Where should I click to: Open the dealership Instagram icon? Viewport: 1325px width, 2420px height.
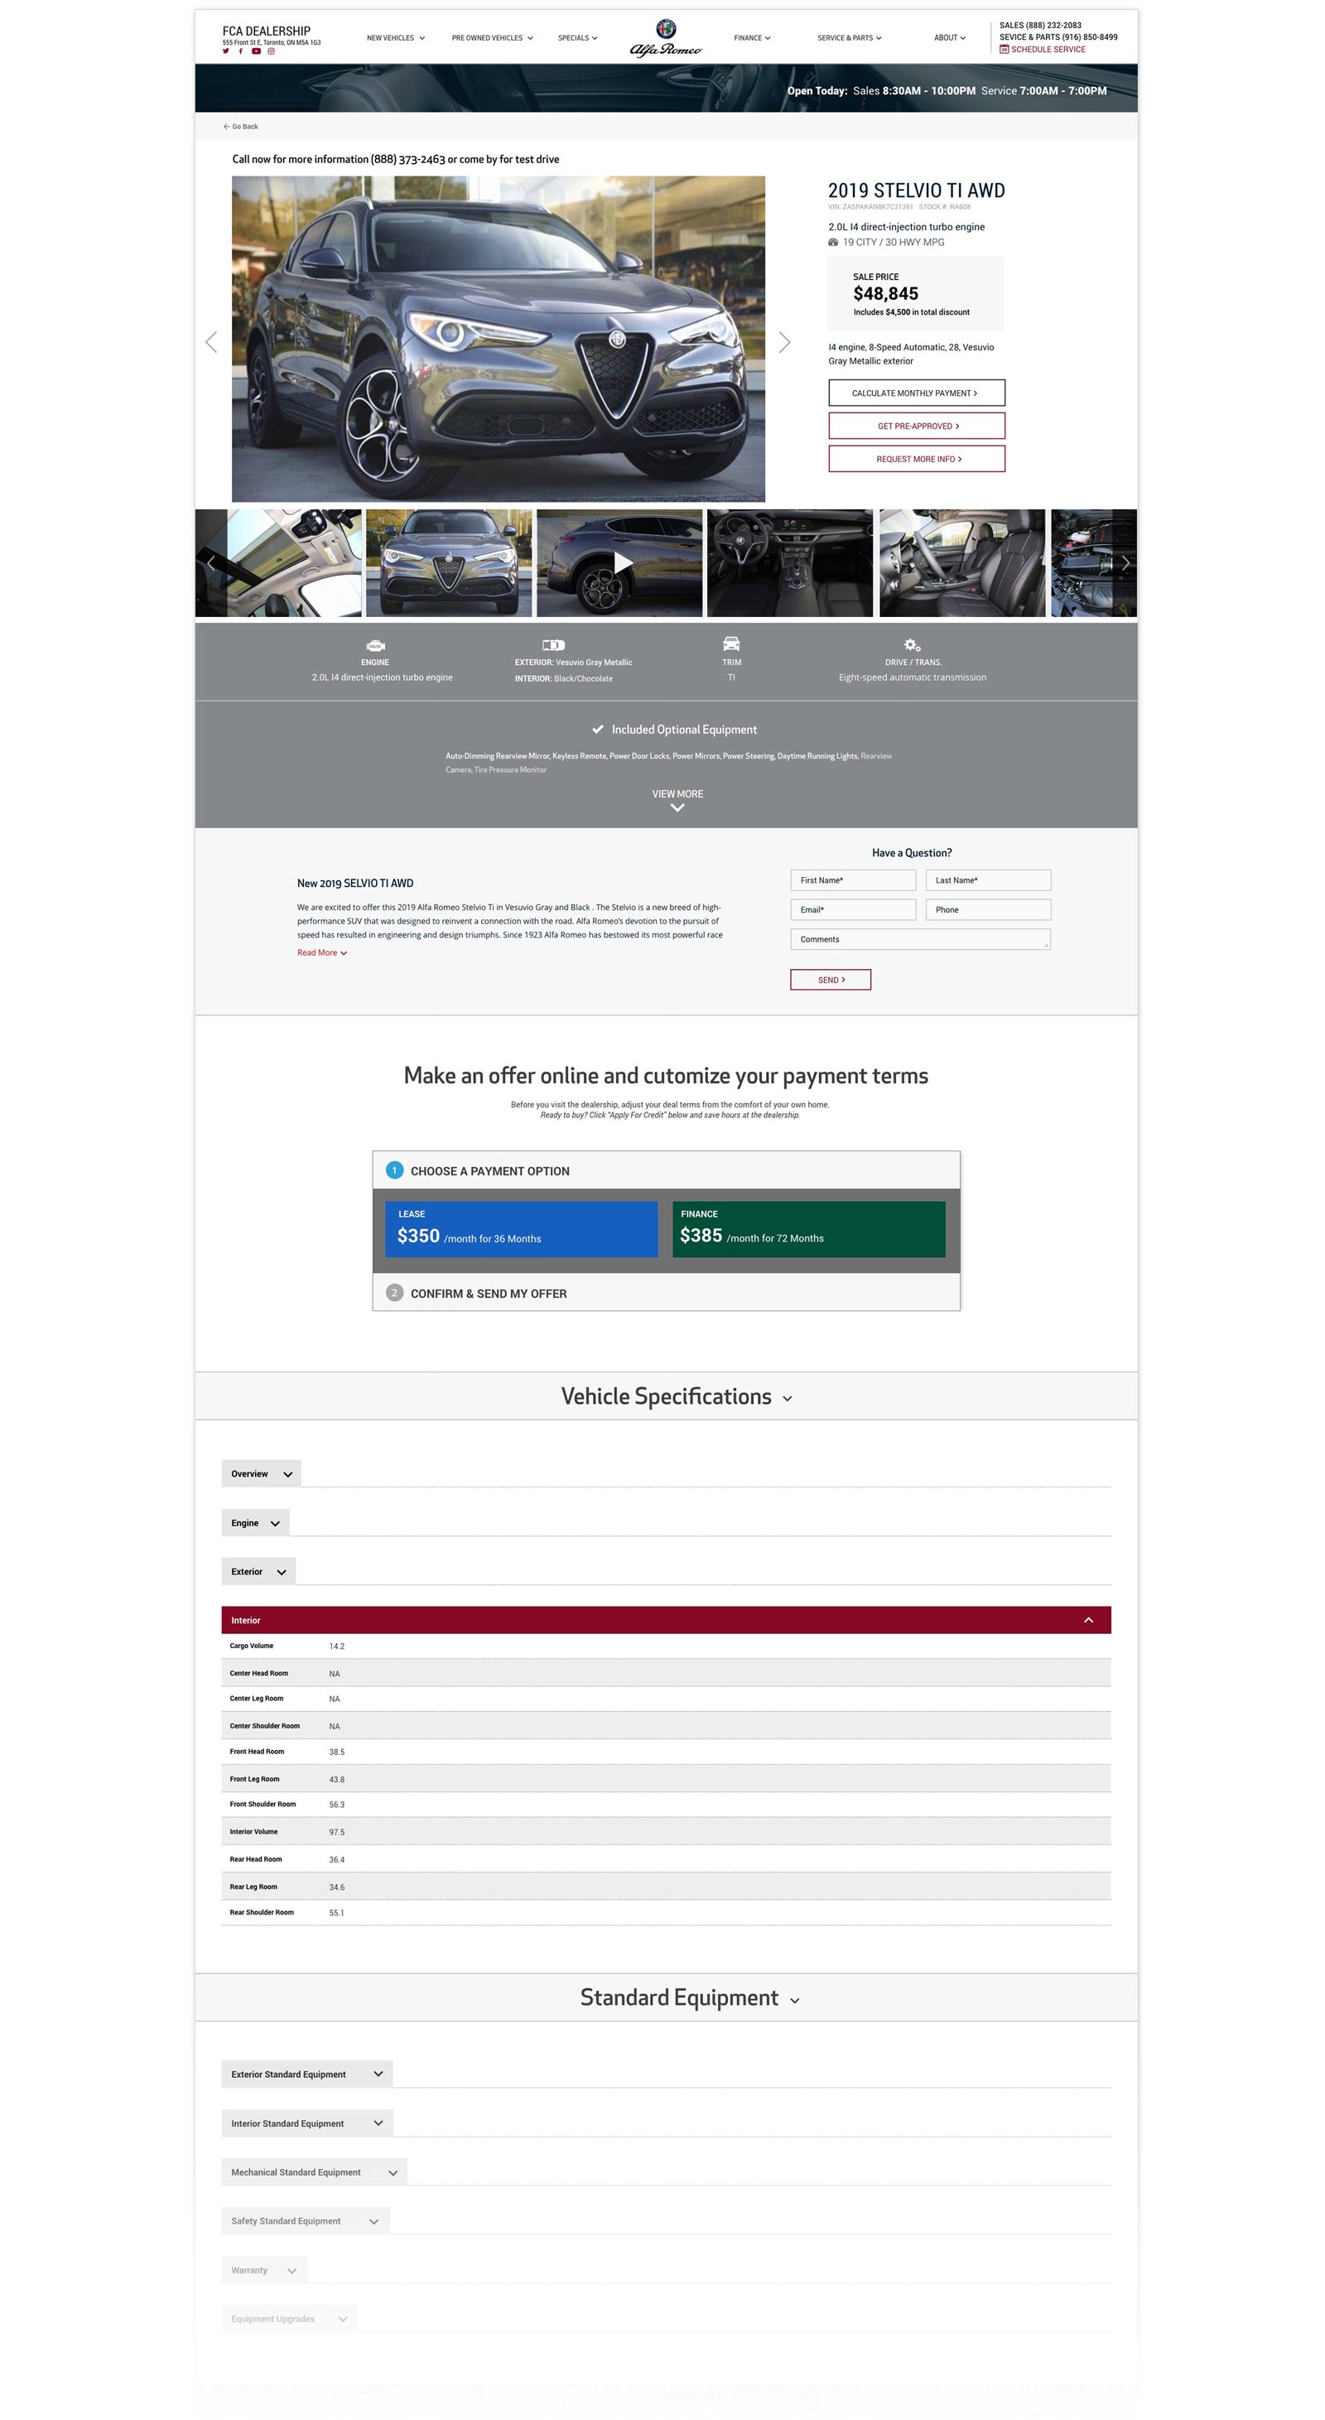pyautogui.click(x=272, y=51)
